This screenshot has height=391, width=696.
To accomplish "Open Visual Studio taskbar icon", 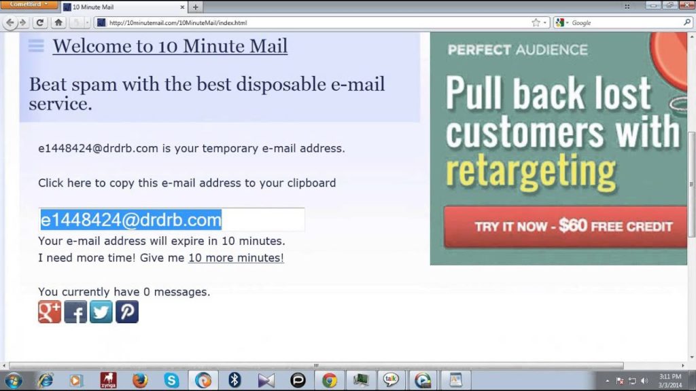I will 266,380.
